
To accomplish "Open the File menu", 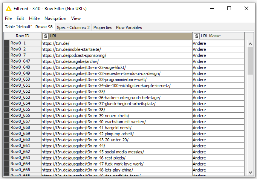I will click(x=8, y=18).
